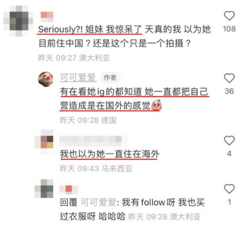
Task: Tap the 108 like count number
Action: point(229,29)
